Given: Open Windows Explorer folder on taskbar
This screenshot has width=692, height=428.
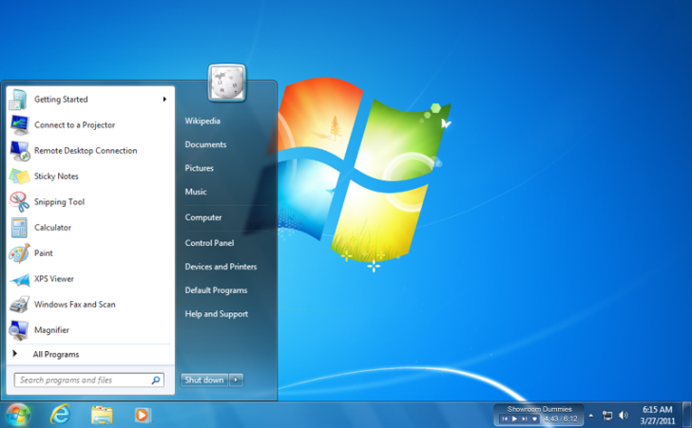Looking at the screenshot, I should (102, 415).
